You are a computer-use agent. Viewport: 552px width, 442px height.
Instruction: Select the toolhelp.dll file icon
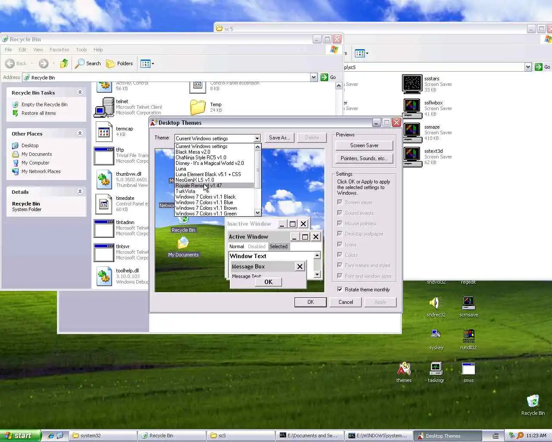pos(104,276)
